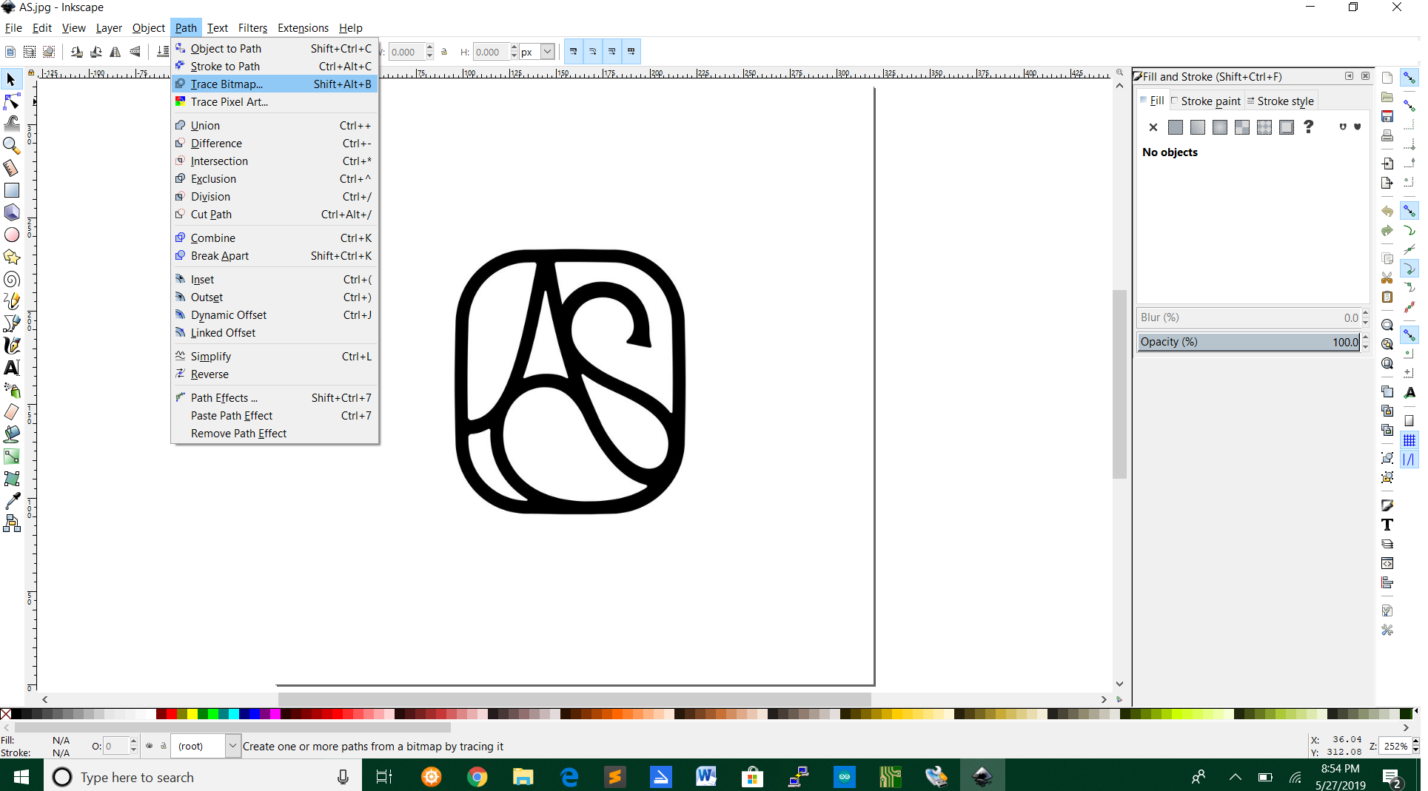Screen dimensions: 1428x791
Task: Open the Filters menu
Action: 252,28
